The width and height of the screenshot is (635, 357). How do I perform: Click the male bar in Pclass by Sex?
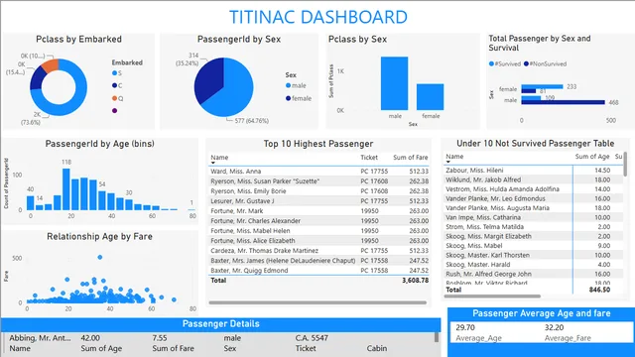(394, 83)
